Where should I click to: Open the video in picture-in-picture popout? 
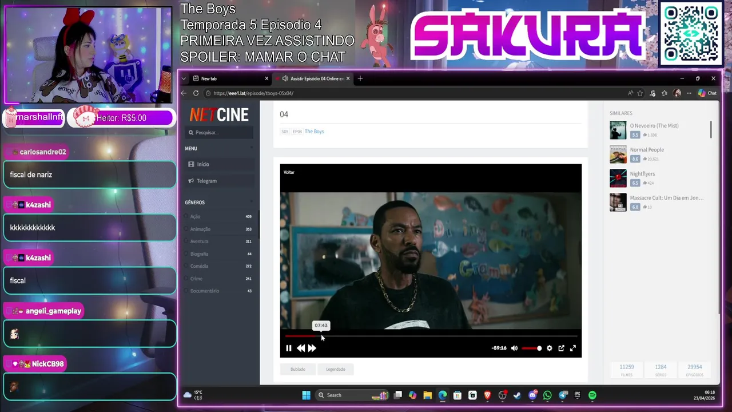point(562,348)
